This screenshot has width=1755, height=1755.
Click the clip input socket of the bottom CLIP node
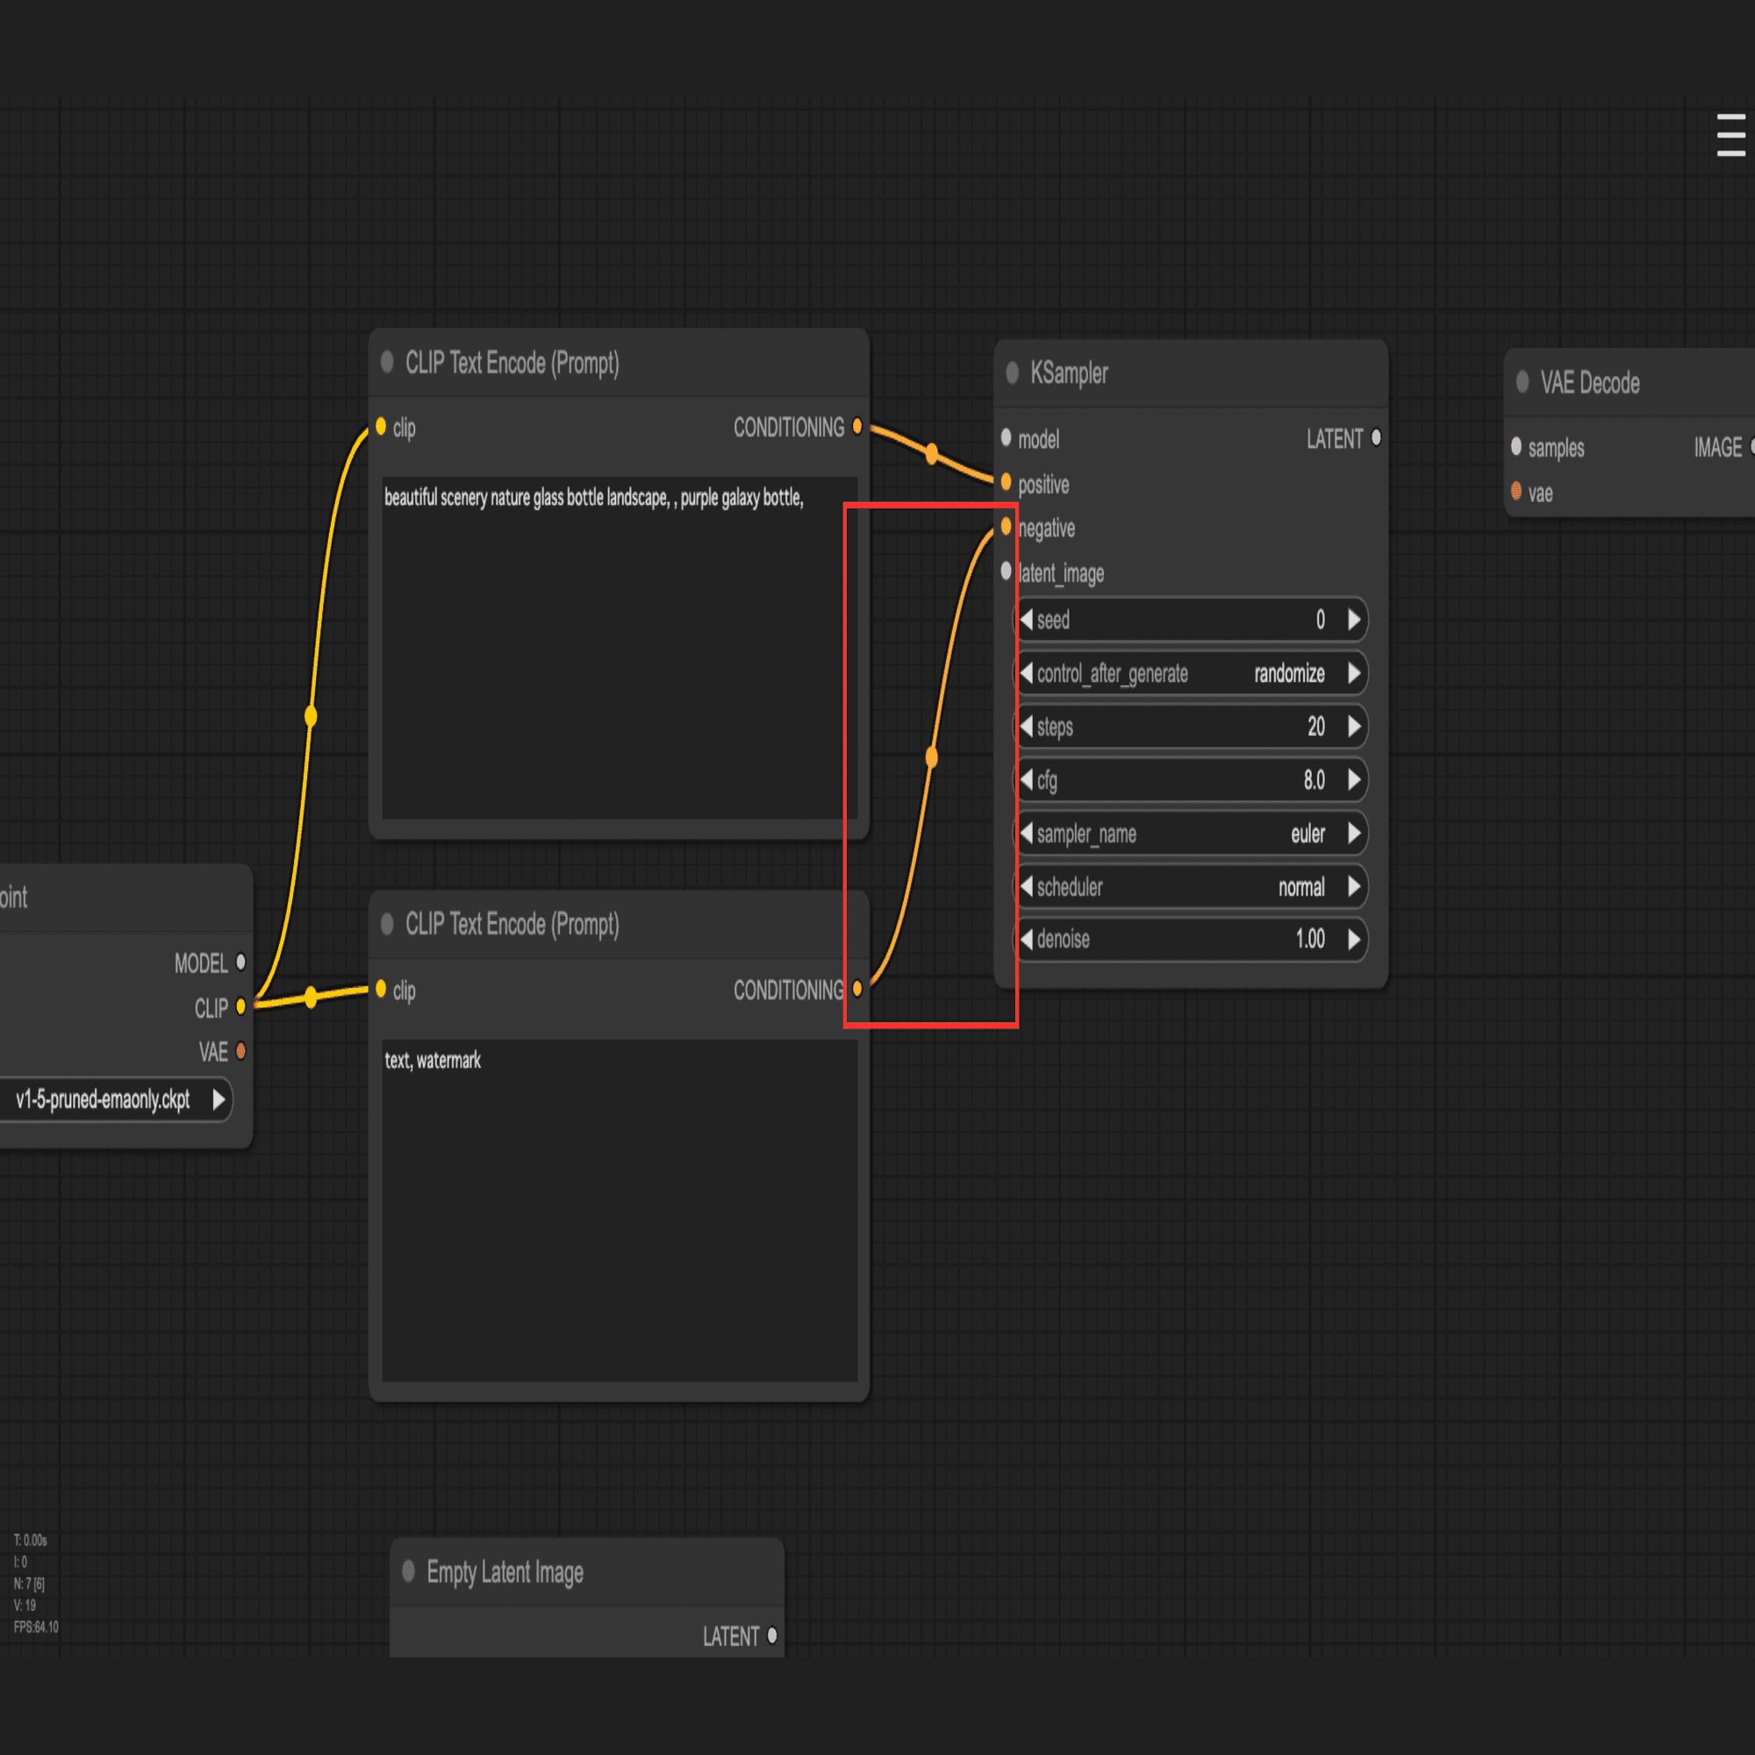381,988
